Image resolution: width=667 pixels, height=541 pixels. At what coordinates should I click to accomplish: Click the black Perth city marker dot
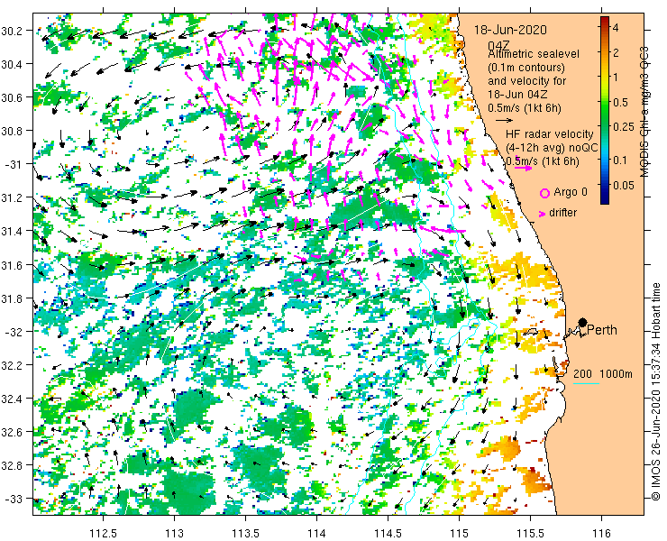click(x=582, y=322)
